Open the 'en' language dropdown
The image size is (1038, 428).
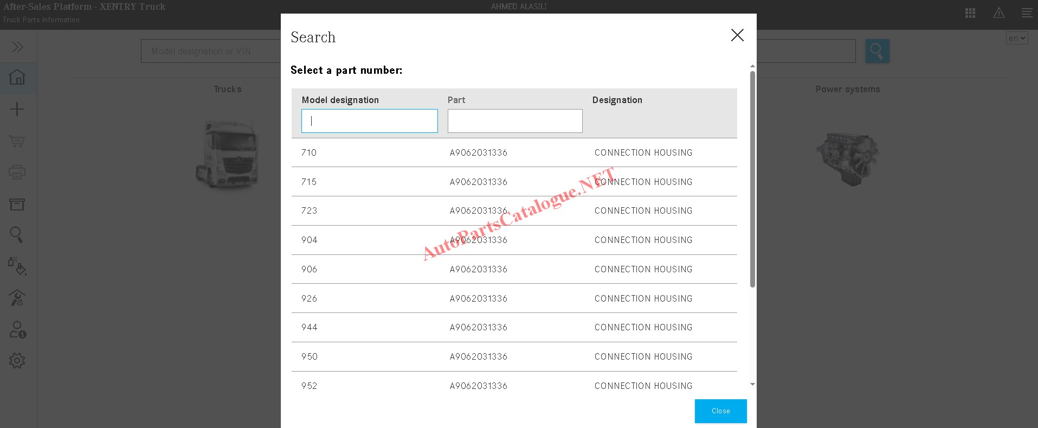1017,38
